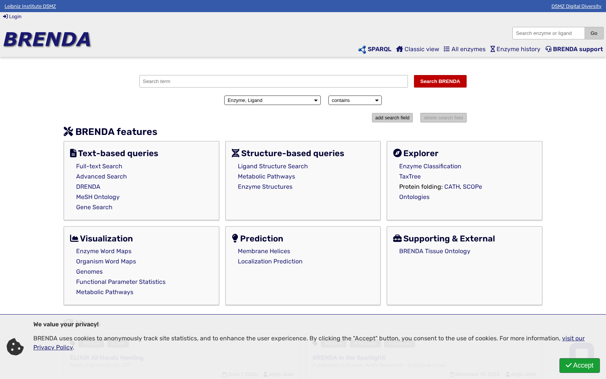Viewport: 606px width, 379px height.
Task: Click the Supporting & External briefcase icon
Action: pos(397,238)
